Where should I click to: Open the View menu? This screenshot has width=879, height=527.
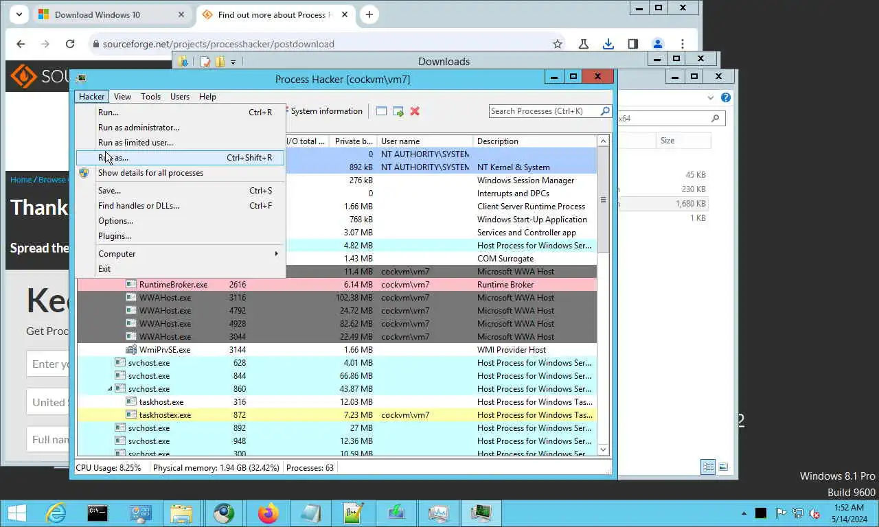click(122, 97)
